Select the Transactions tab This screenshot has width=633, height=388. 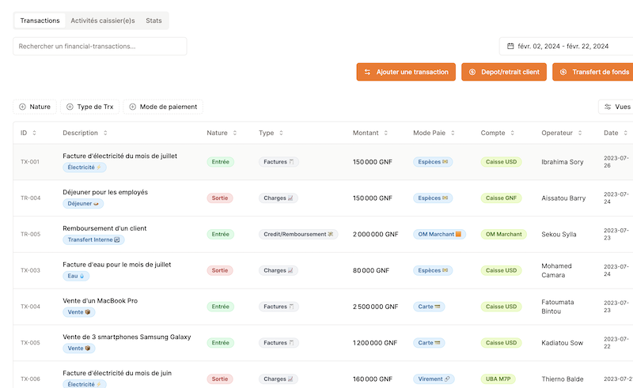(x=40, y=21)
